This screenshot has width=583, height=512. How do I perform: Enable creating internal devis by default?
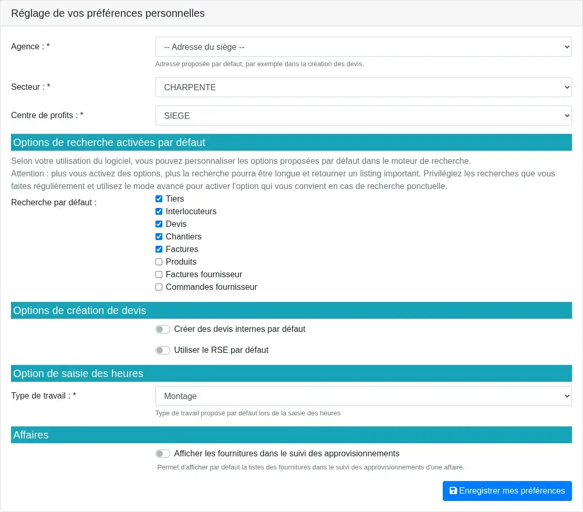coord(163,329)
